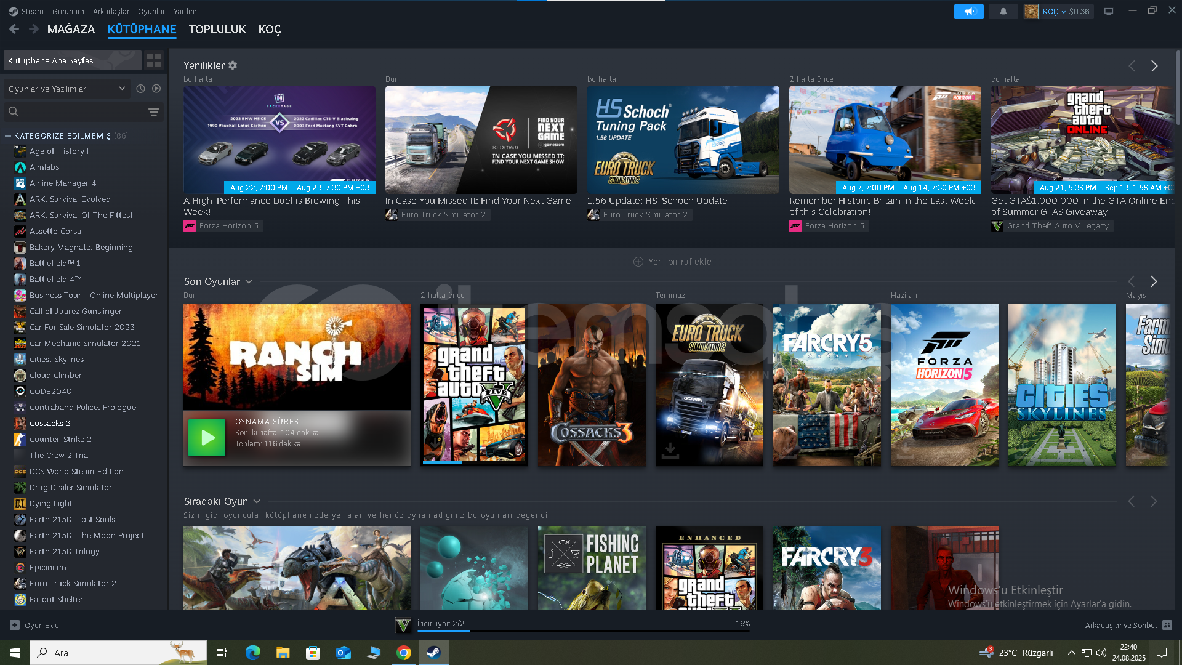Viewport: 1182px width, 665px height.
Task: Open Yenilikler settings gear
Action: click(233, 65)
